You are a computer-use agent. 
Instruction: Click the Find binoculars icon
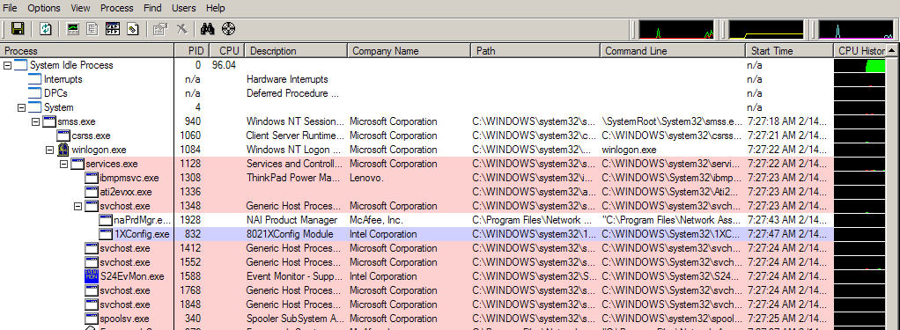[x=206, y=29]
